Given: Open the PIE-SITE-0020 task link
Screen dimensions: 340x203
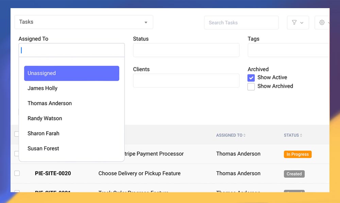Looking at the screenshot, I should 53,173.
